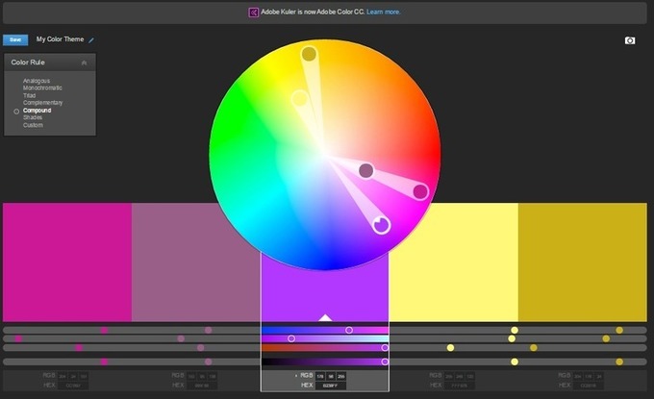Choose the Monochromatic color rule

43,88
